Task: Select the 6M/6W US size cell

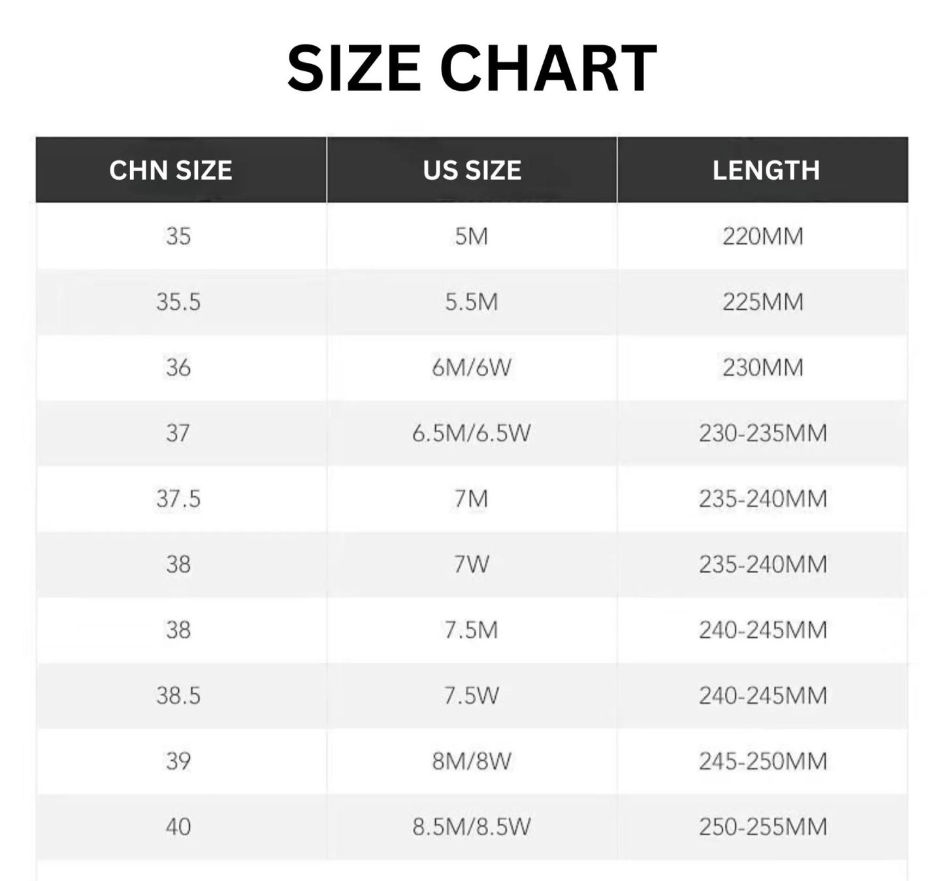Action: coord(472,367)
